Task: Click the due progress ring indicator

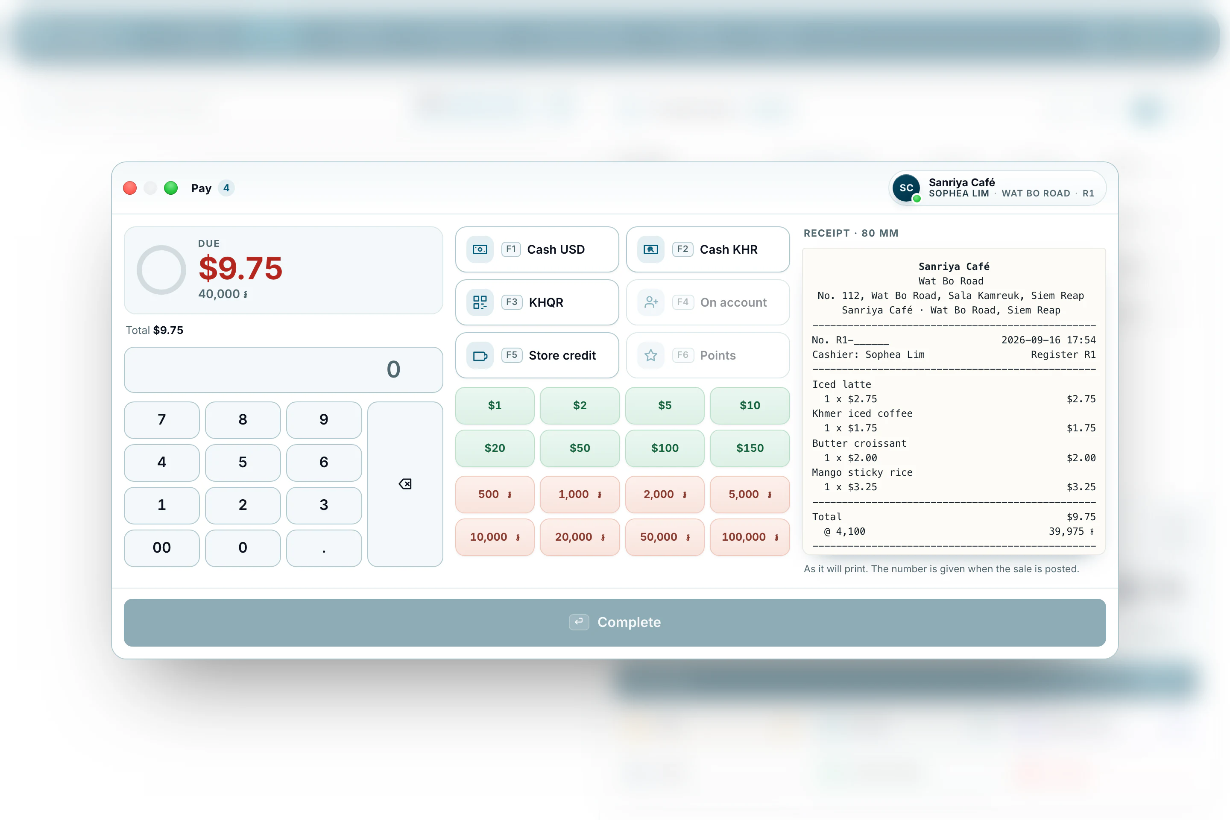Action: click(161, 270)
